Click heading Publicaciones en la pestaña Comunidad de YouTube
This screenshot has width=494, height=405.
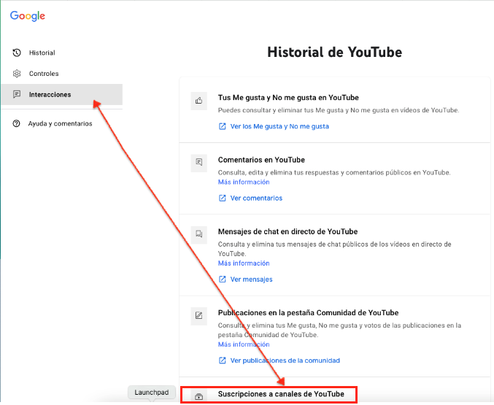pyautogui.click(x=308, y=312)
